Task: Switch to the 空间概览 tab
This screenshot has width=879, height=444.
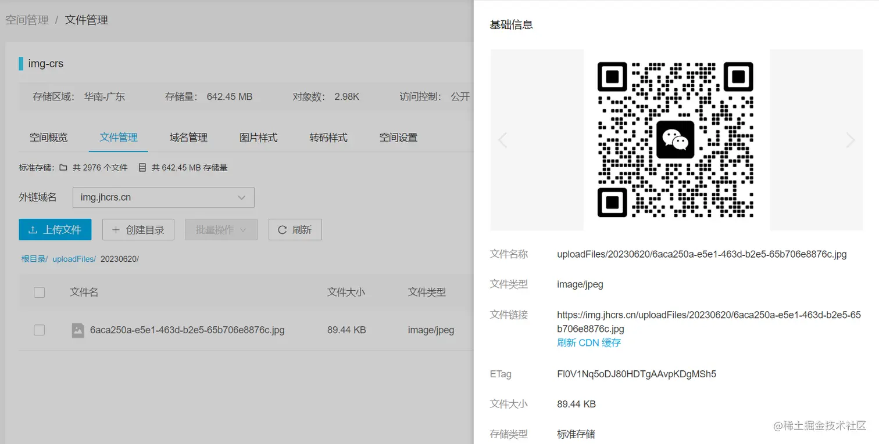Action: click(49, 138)
